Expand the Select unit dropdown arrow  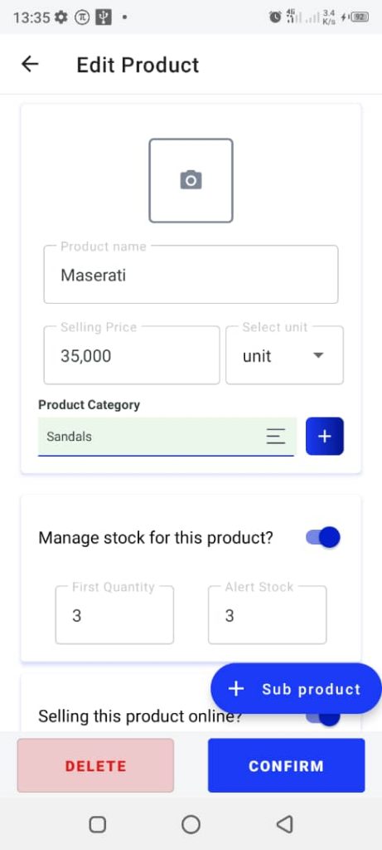319,355
